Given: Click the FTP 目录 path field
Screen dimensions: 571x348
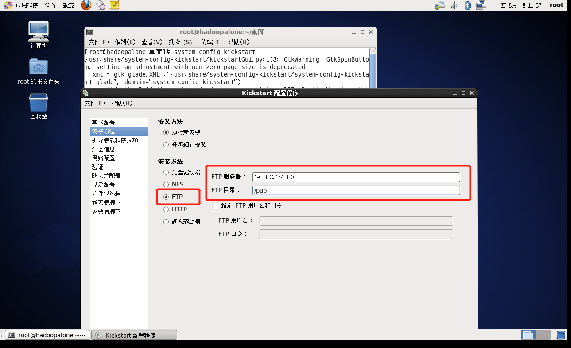Looking at the screenshot, I should click(356, 190).
